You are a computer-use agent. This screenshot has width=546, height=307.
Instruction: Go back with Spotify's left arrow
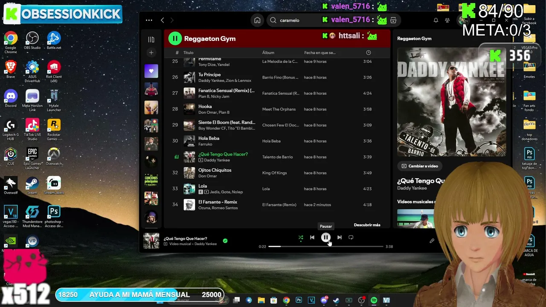[162, 20]
